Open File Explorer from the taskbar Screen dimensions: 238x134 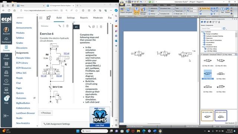[x=138, y=131]
